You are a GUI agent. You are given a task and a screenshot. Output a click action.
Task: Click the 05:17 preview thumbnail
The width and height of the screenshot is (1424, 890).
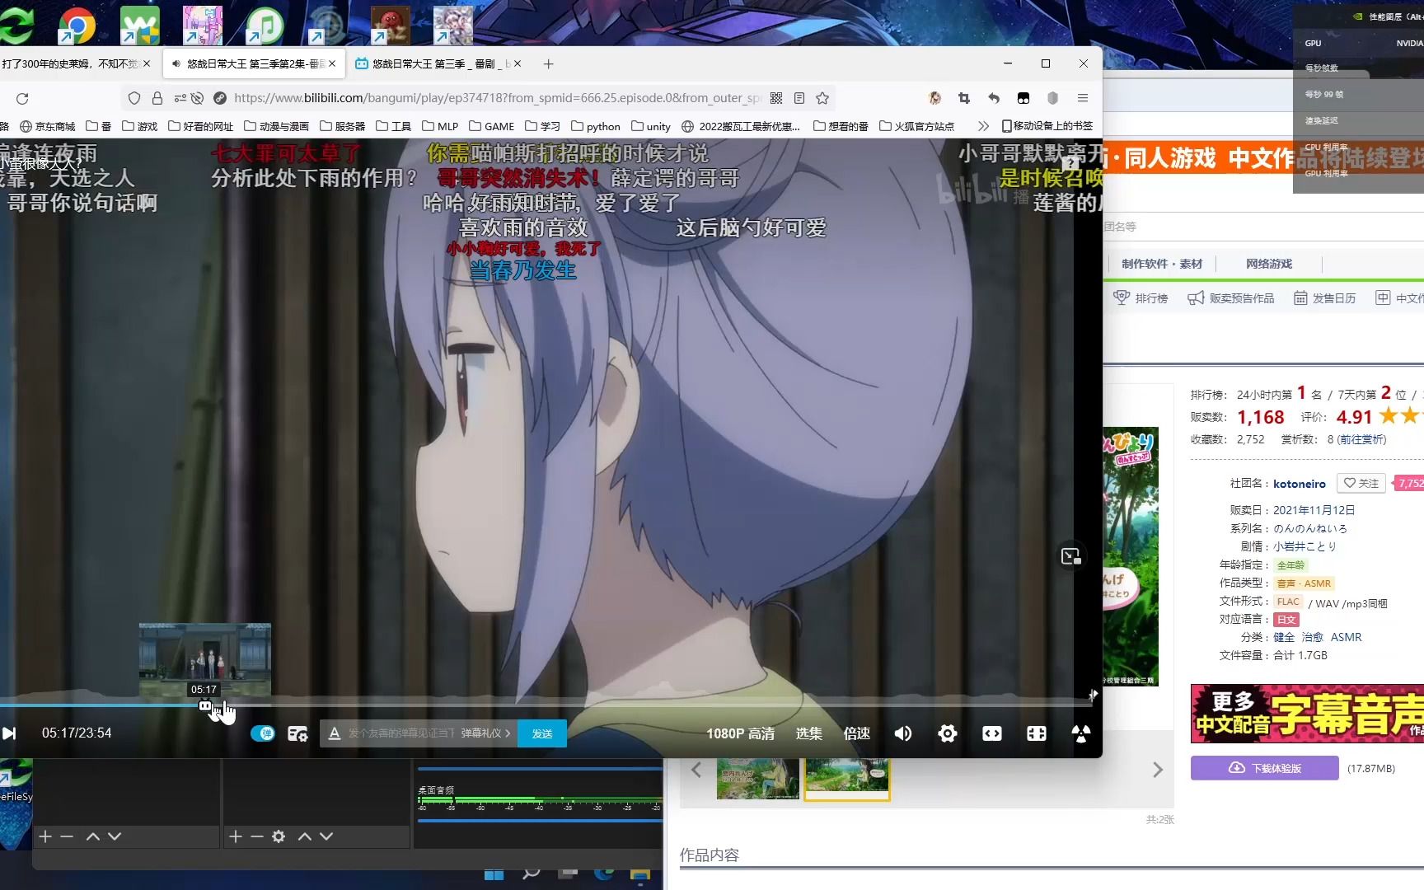coord(204,661)
